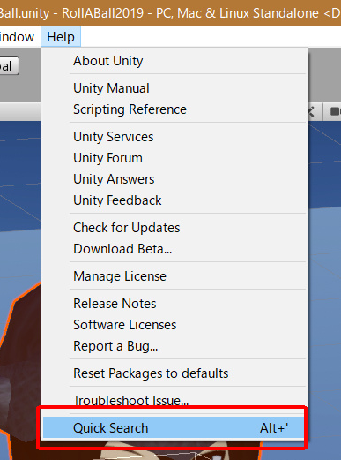Open the Unity Manual

174,88
